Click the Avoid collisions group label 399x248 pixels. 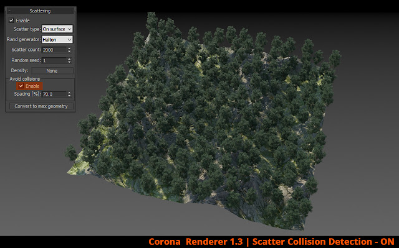tap(25, 79)
